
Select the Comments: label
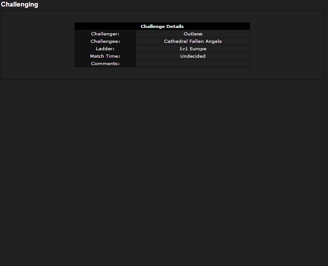[105, 63]
